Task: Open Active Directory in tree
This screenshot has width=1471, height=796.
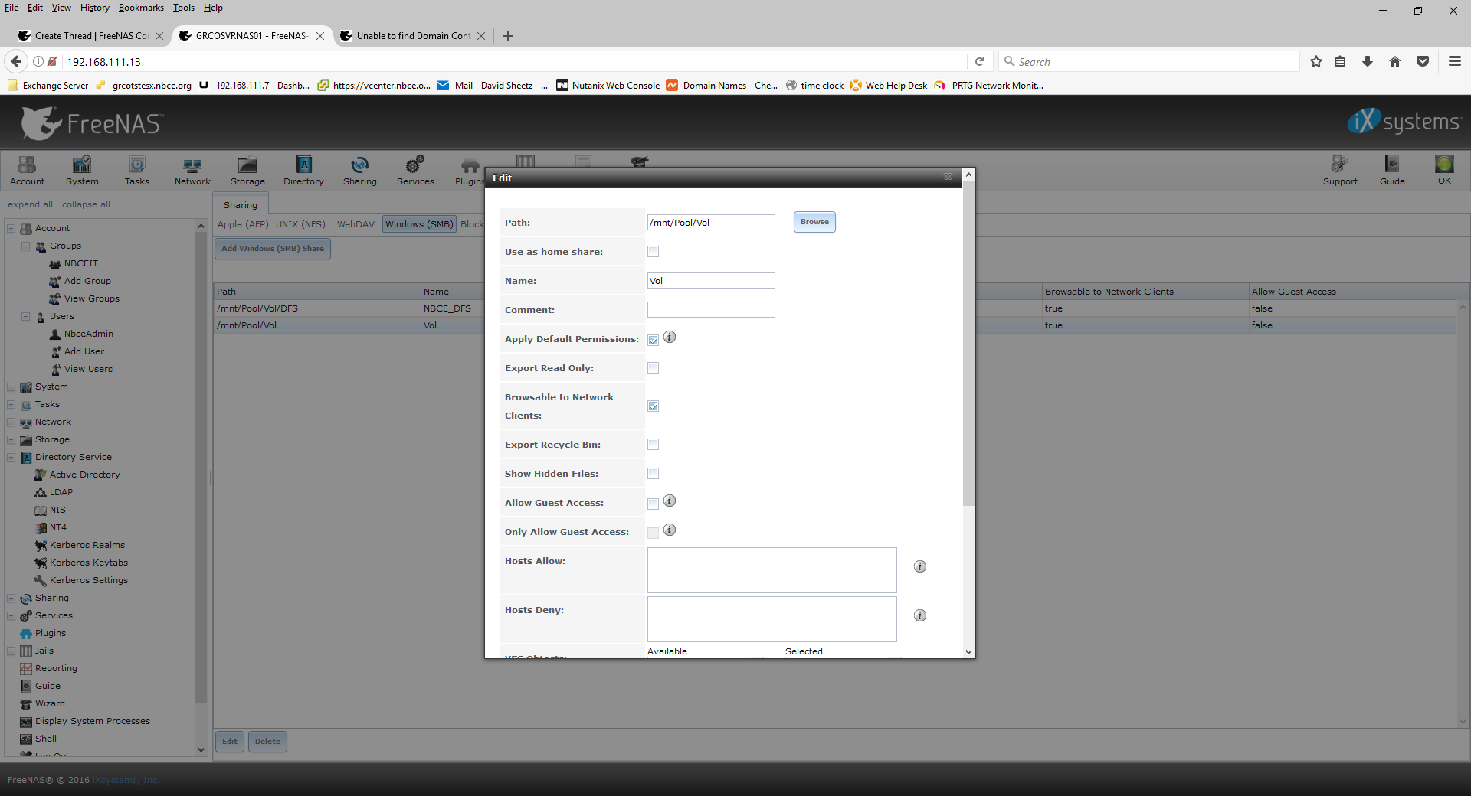Action: coord(77,475)
